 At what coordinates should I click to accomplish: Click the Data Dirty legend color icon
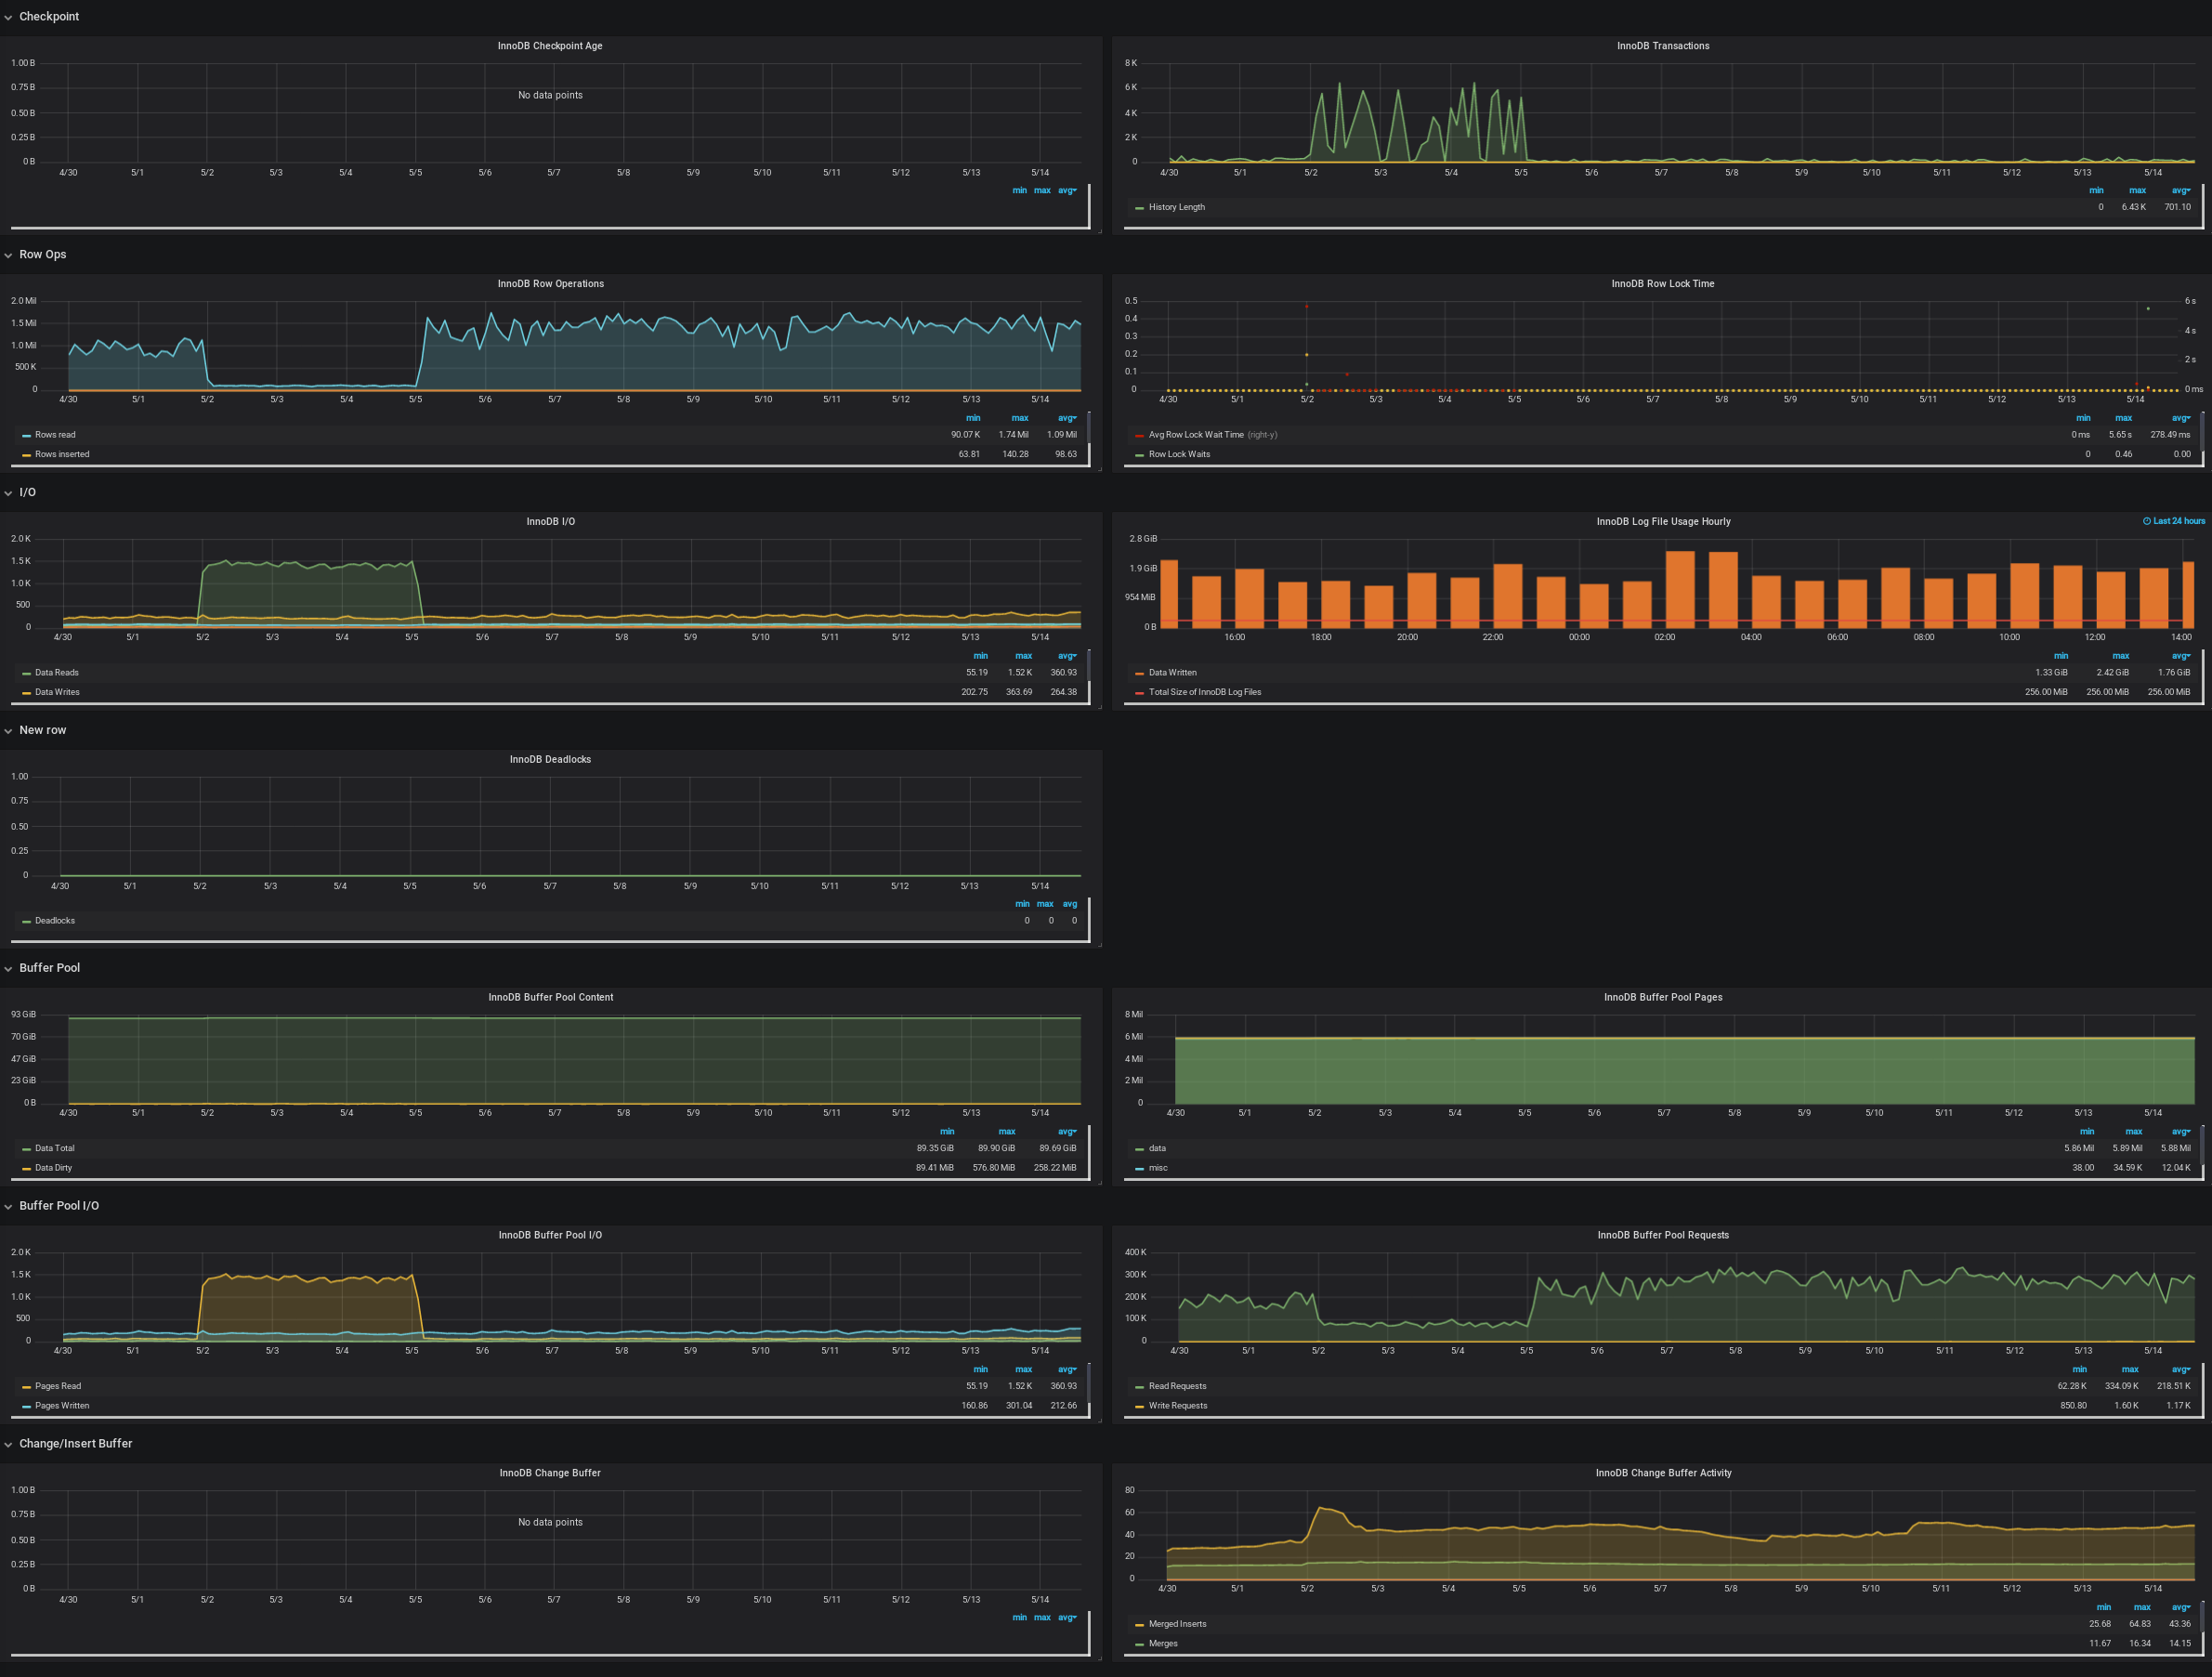(25, 1167)
